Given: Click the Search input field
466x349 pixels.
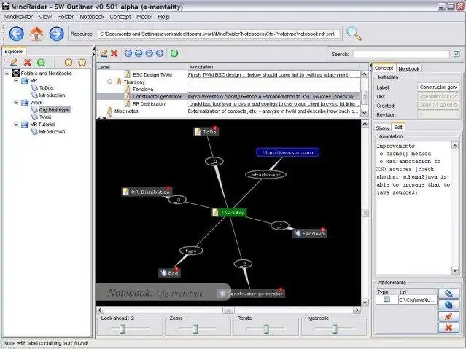Looking at the screenshot, I should [401, 54].
